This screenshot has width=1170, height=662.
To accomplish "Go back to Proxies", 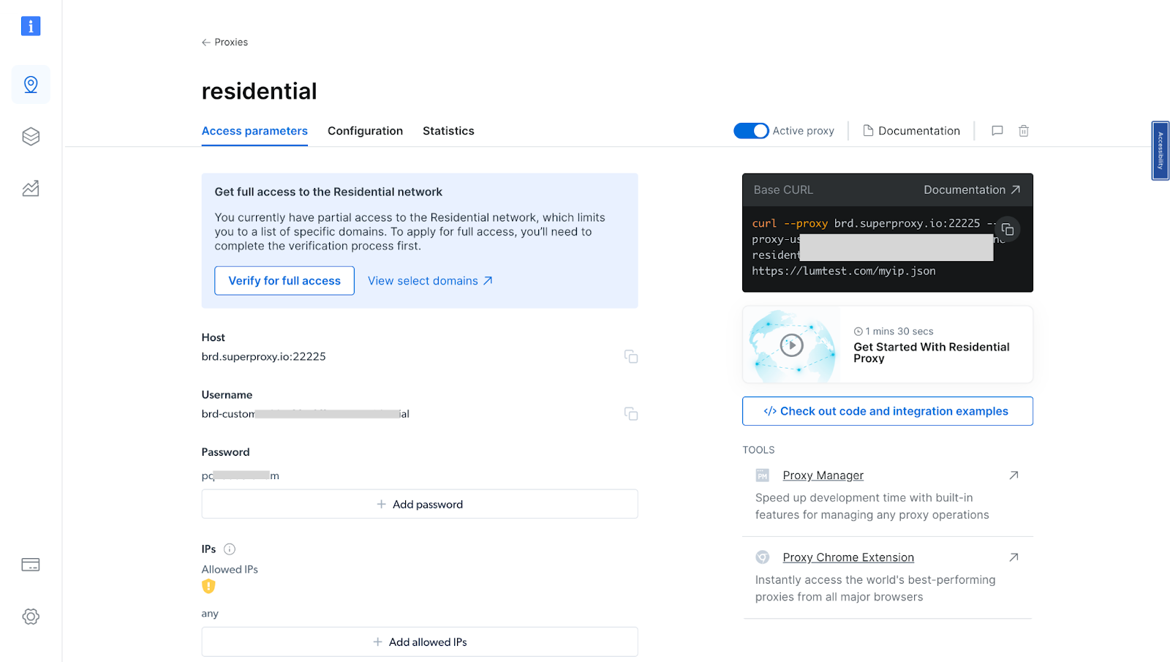I will (x=224, y=42).
